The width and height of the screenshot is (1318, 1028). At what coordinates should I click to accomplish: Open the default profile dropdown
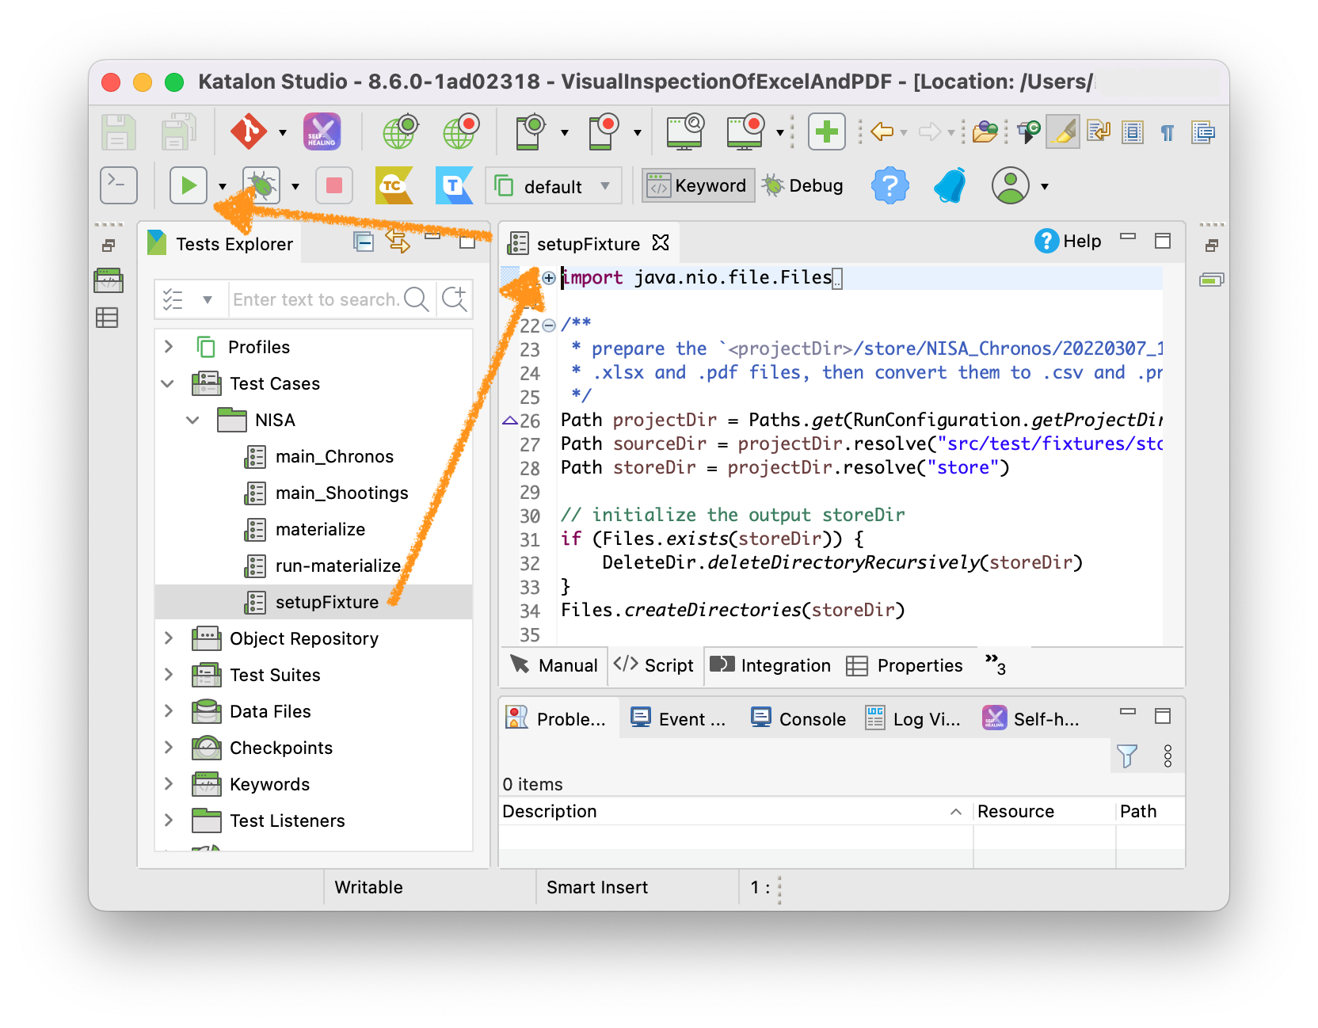[553, 186]
